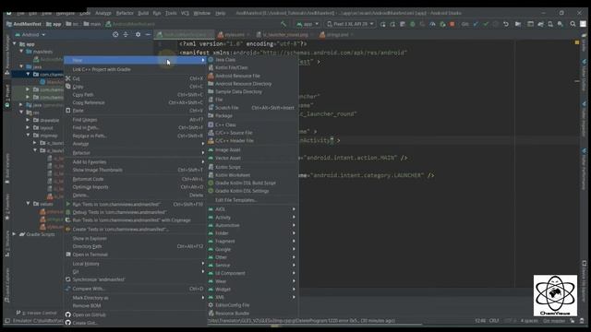Image resolution: width=591 pixels, height=332 pixels.
Task: Expand the AIDL submenu arrow
Action: [294, 209]
